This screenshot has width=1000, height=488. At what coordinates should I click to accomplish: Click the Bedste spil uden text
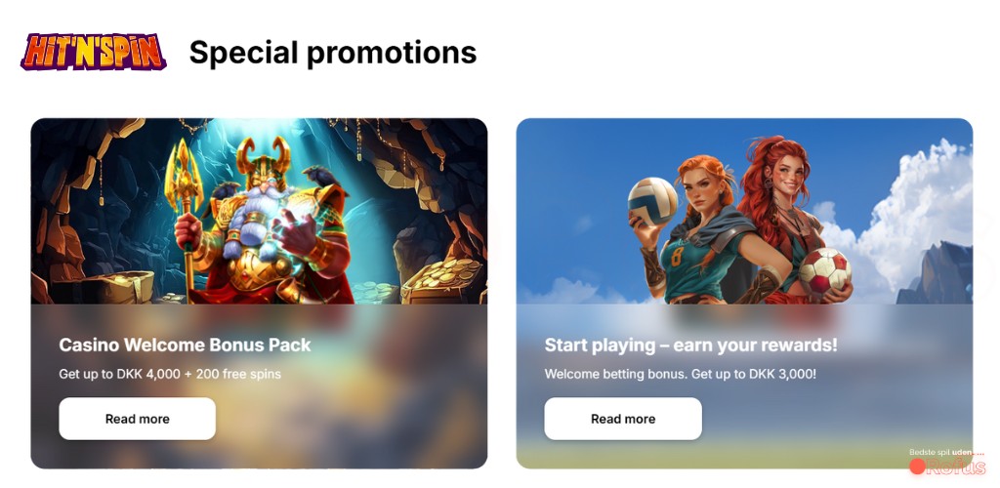[941, 452]
